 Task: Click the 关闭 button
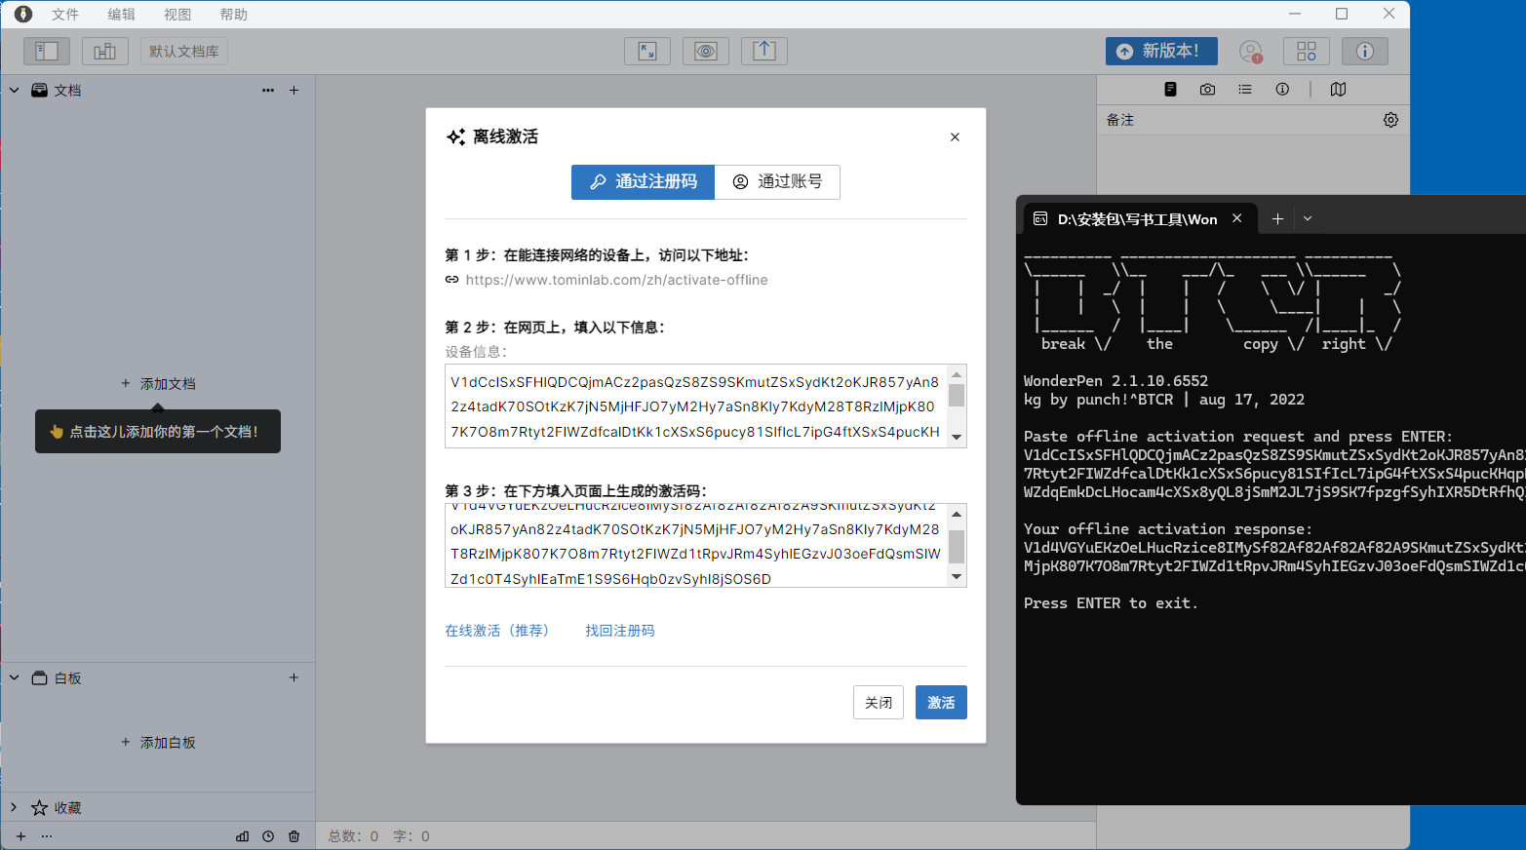pyautogui.click(x=879, y=703)
